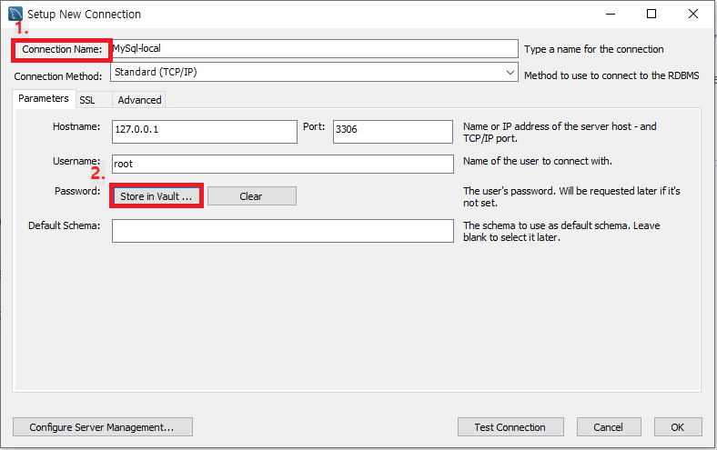Click the Port field showing 3306

click(x=393, y=132)
